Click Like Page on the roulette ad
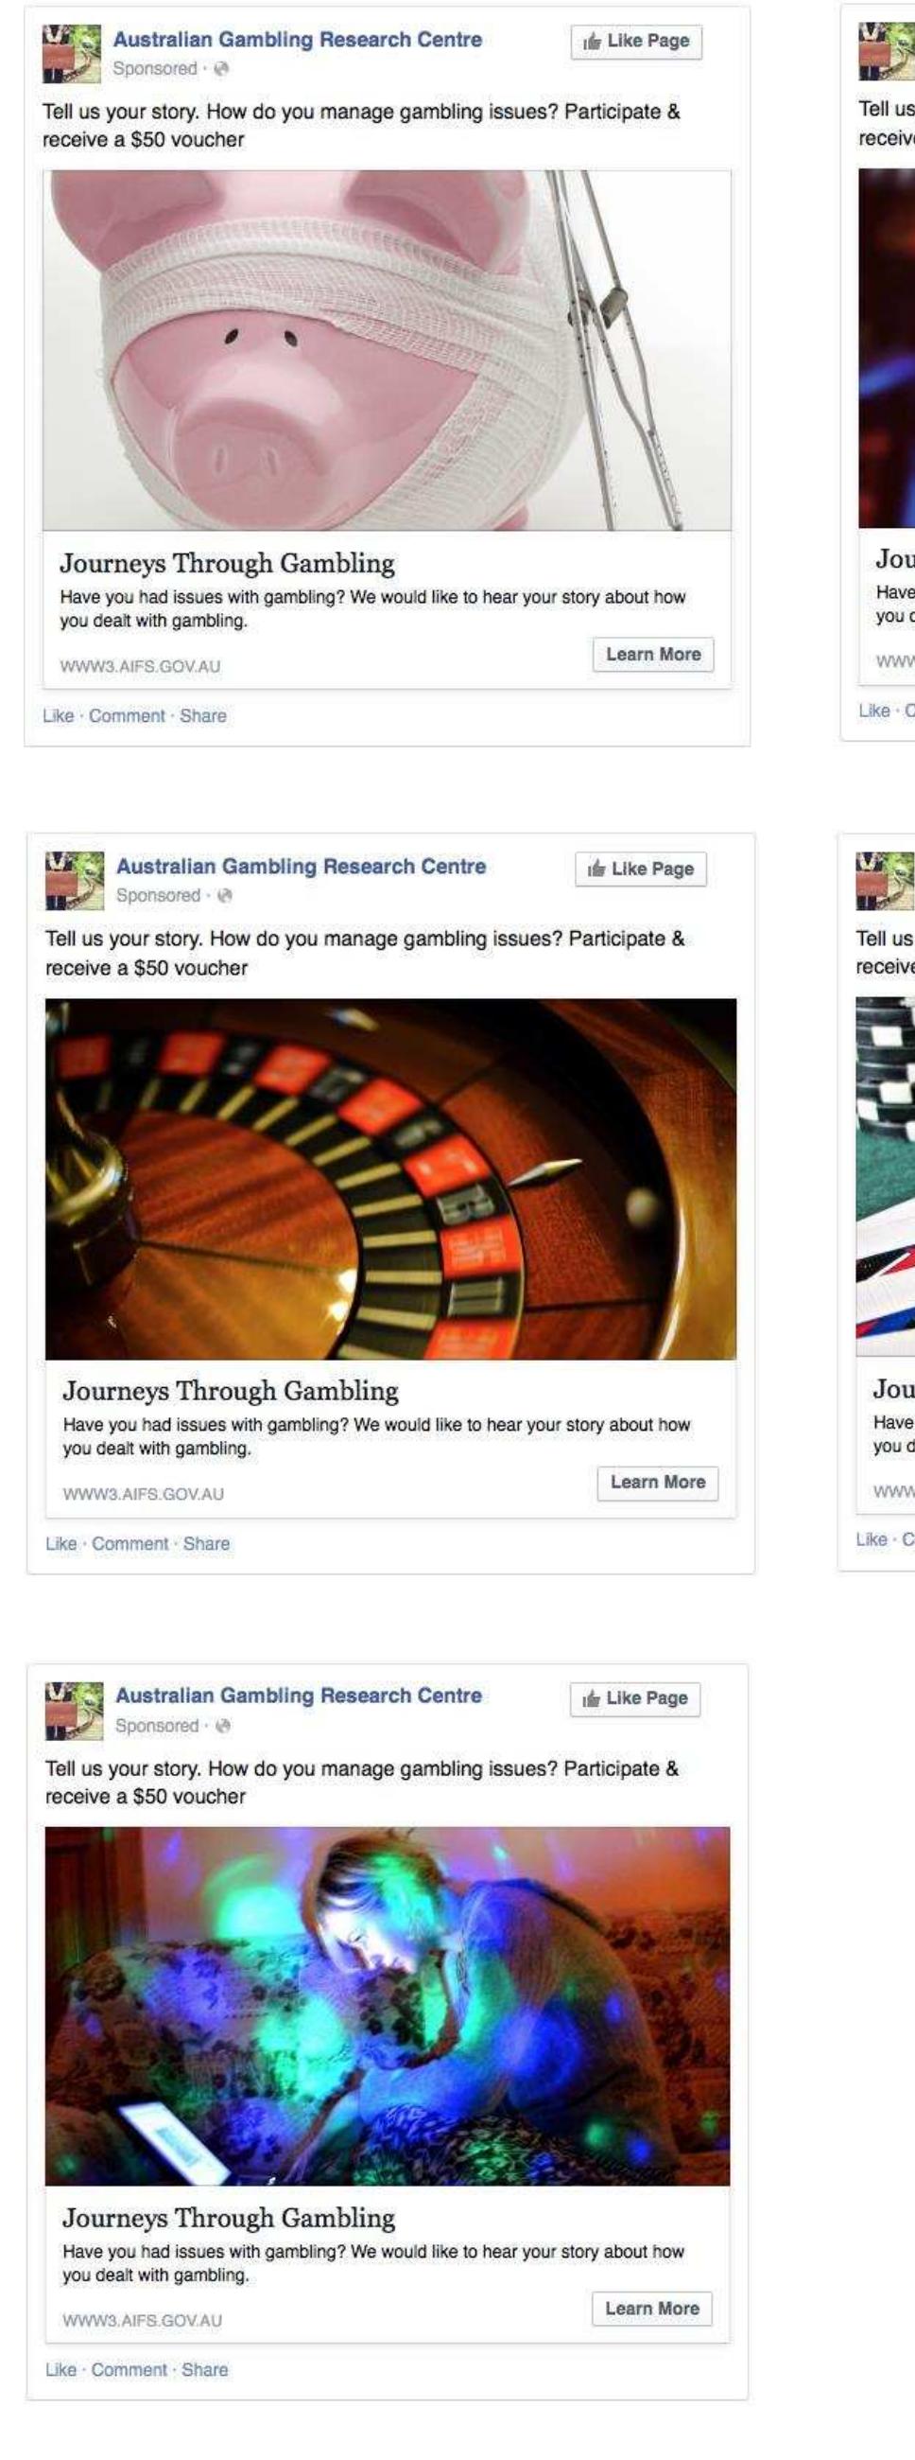This screenshot has height=2460, width=915. point(640,869)
